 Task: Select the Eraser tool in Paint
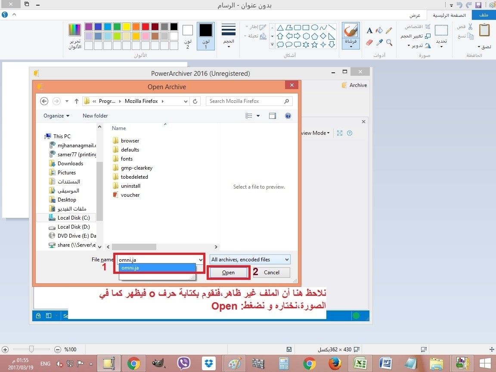pyautogui.click(x=369, y=42)
